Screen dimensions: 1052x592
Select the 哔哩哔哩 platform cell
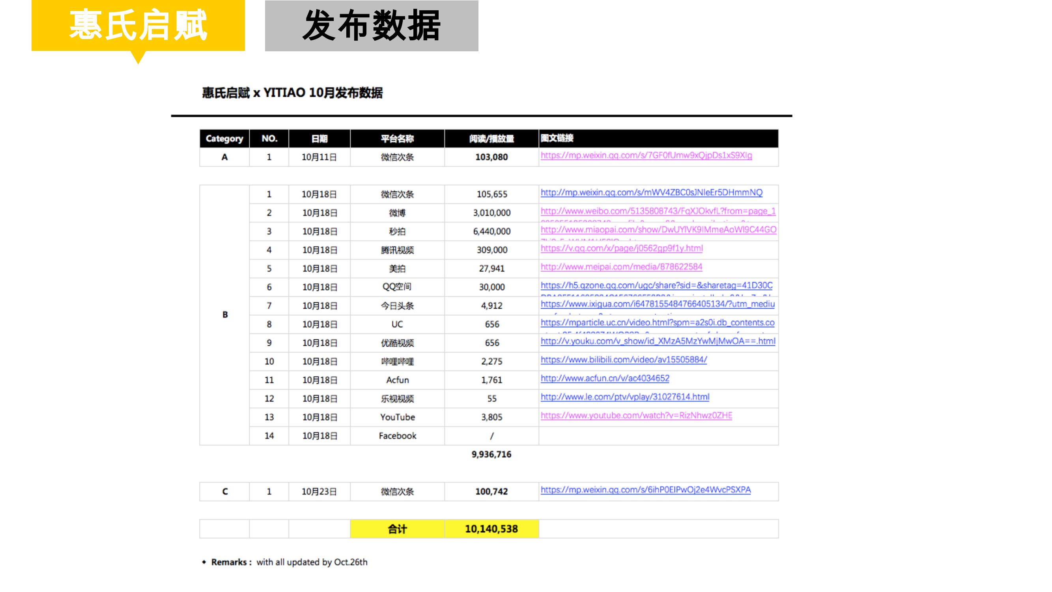coord(397,362)
